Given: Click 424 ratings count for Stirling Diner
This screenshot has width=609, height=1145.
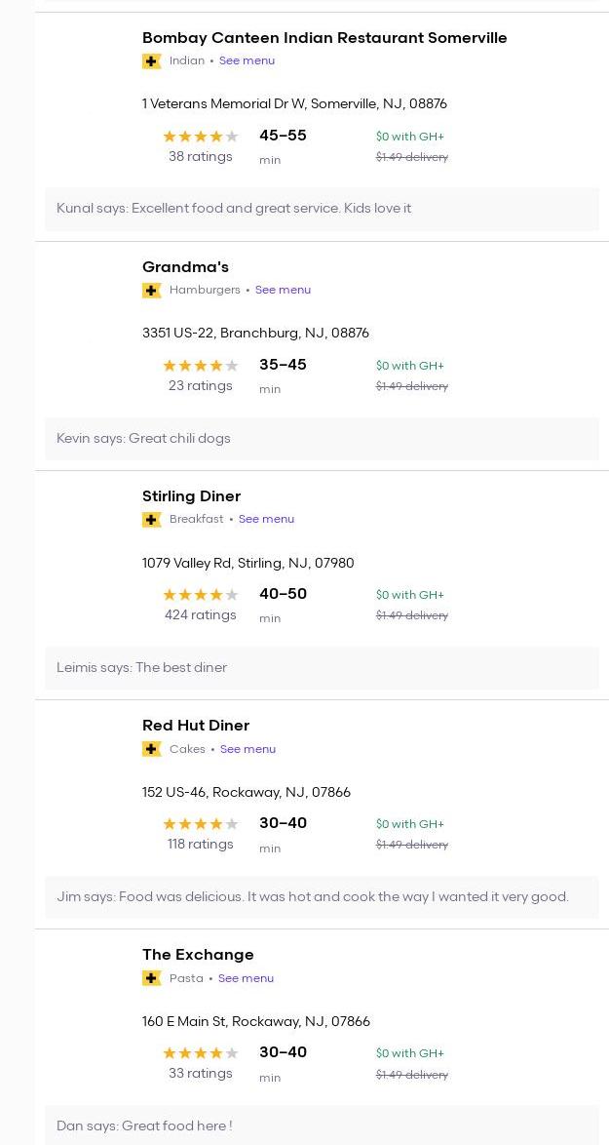Looking at the screenshot, I should tap(200, 615).
